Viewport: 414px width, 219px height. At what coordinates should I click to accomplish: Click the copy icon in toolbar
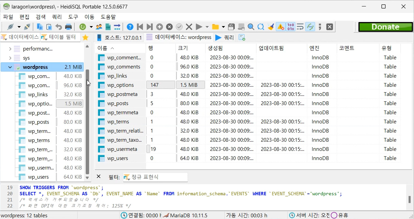click(40, 27)
